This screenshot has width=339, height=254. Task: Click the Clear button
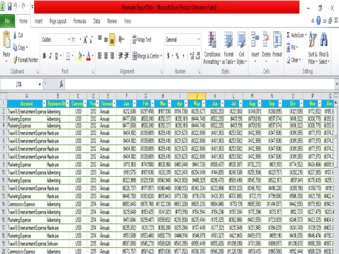(x=293, y=60)
